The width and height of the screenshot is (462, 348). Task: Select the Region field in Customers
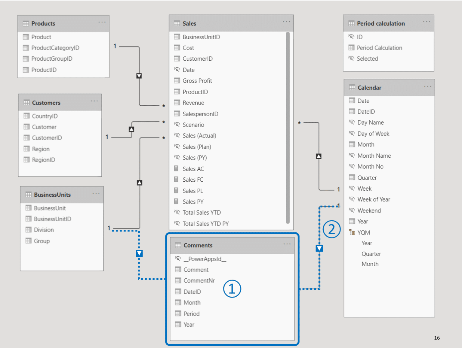point(41,149)
